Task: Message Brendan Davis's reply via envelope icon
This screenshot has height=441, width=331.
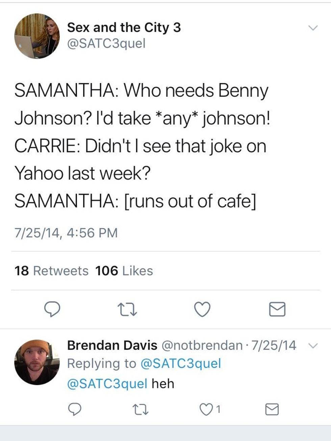Action: pos(272,409)
